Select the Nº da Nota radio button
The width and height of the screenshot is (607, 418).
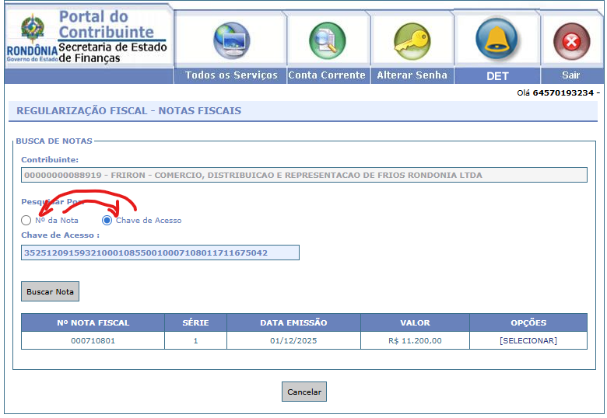point(26,221)
